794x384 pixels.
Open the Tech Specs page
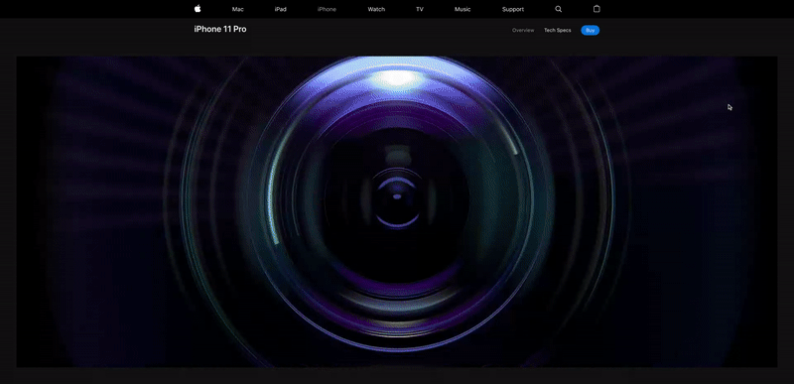tap(558, 31)
